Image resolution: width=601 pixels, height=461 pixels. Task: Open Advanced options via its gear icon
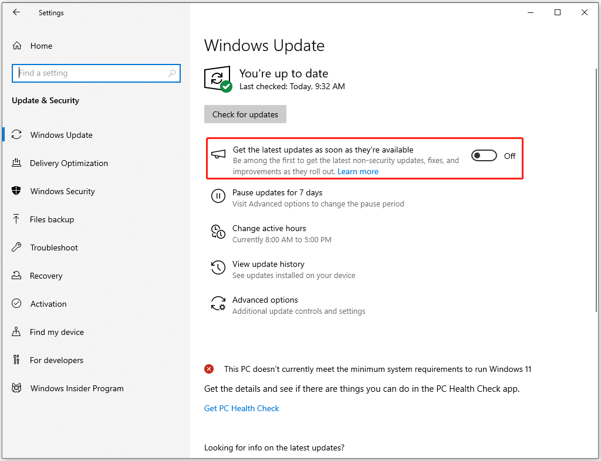pyautogui.click(x=218, y=304)
